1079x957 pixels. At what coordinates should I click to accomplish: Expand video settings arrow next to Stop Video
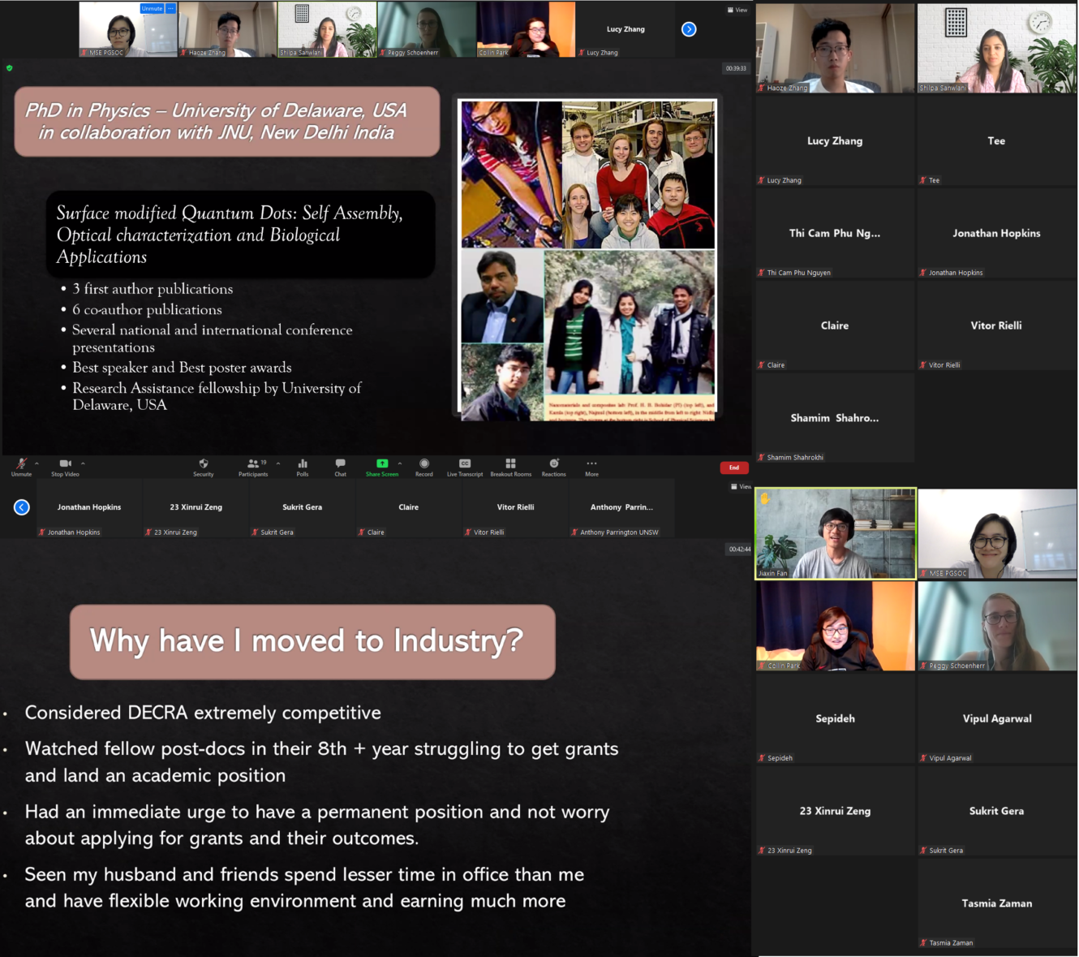(x=84, y=463)
